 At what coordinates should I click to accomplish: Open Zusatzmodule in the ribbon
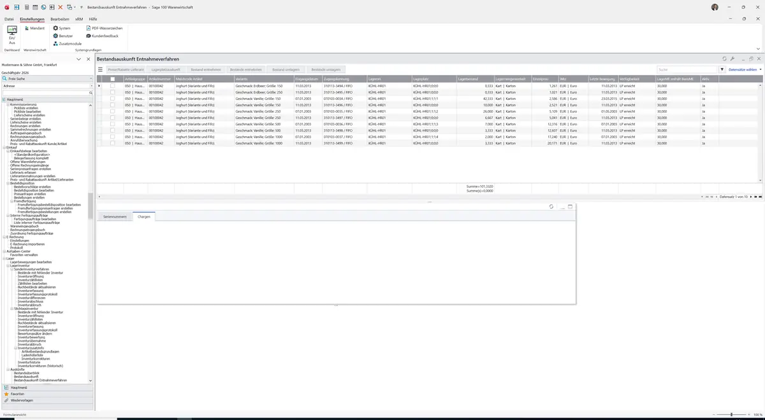[x=68, y=43]
